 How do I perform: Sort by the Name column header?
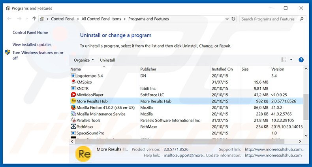[104, 69]
